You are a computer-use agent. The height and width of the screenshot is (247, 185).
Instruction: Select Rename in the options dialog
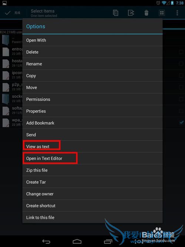(x=92, y=64)
